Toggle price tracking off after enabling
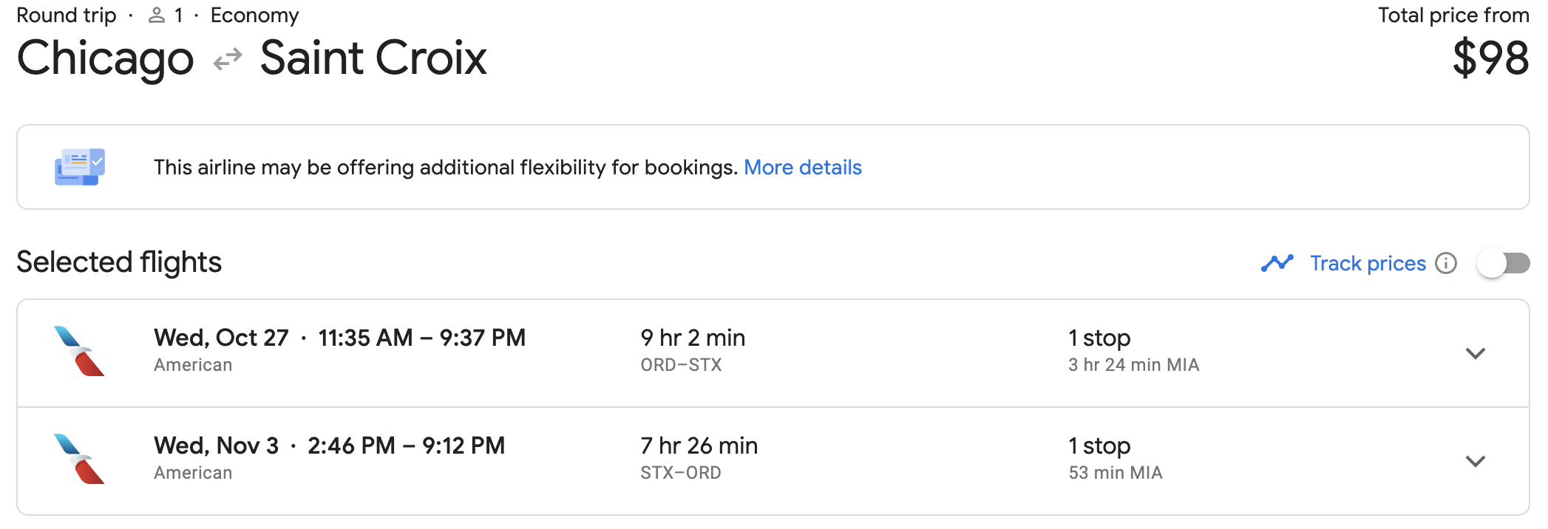This screenshot has width=1548, height=529. pos(1505,263)
